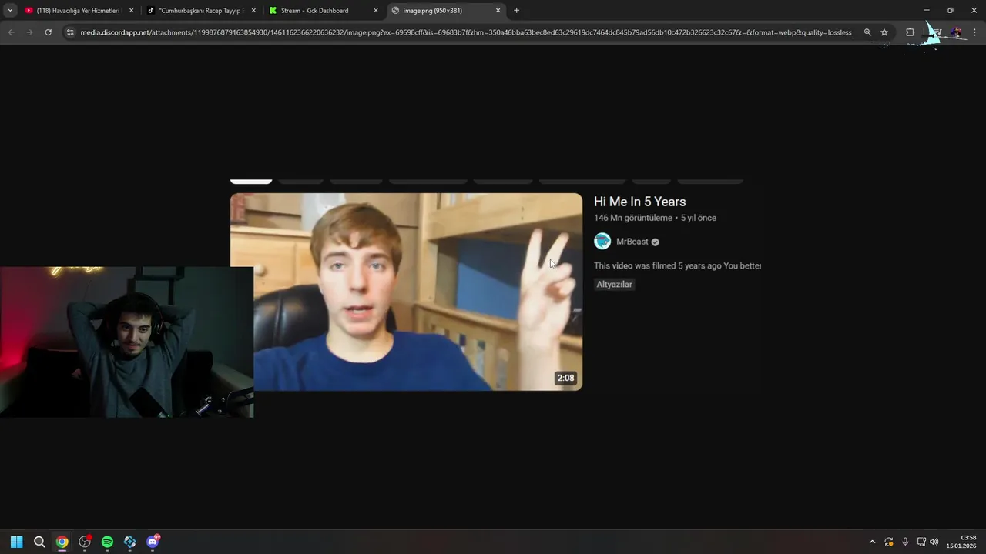Switch to the Stream - Kick Dashboard tab
The image size is (986, 554).
324,11
